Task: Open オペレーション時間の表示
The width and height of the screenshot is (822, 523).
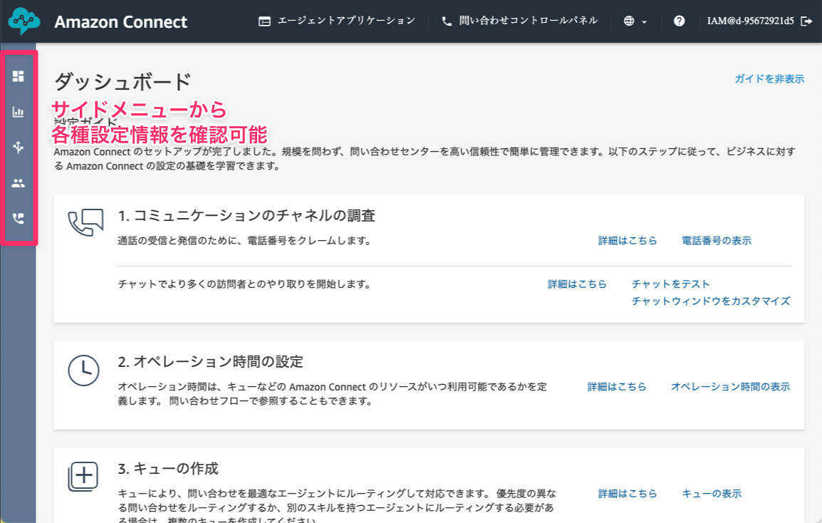Action: tap(730, 386)
